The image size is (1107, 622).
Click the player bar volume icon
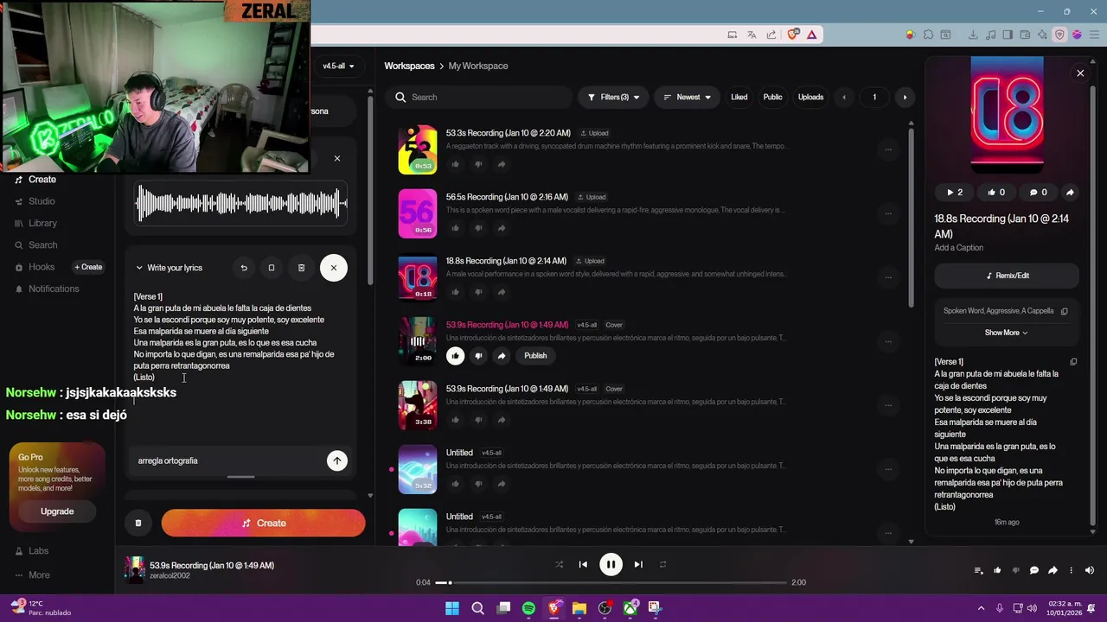coord(1089,570)
